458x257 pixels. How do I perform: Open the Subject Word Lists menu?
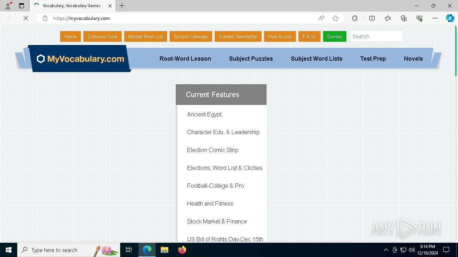click(x=317, y=59)
